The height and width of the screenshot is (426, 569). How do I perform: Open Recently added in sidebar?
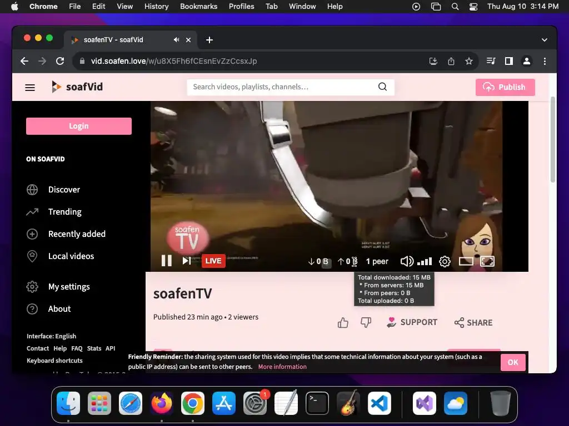(x=66, y=234)
